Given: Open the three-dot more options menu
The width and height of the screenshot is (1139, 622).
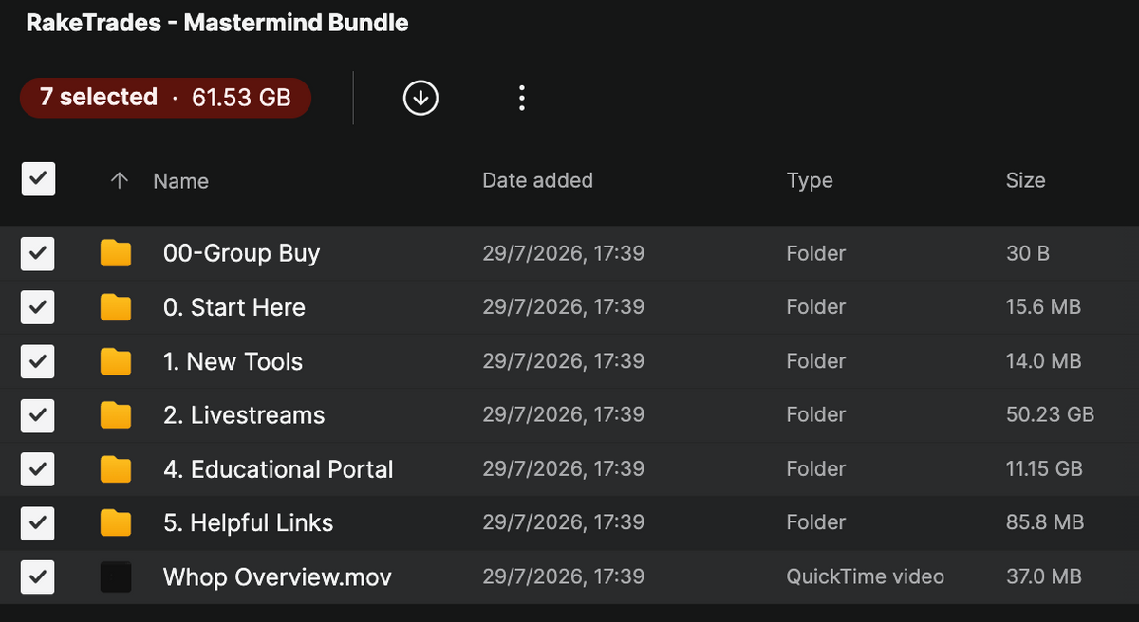Looking at the screenshot, I should pyautogui.click(x=521, y=98).
